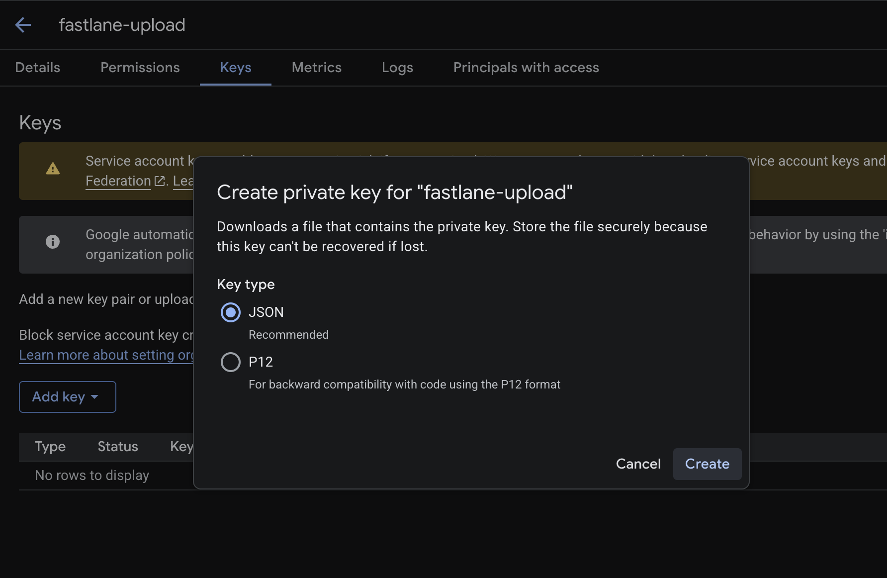Click the 'Downloads a file' dialog description
This screenshot has width=887, height=578.
[462, 237]
